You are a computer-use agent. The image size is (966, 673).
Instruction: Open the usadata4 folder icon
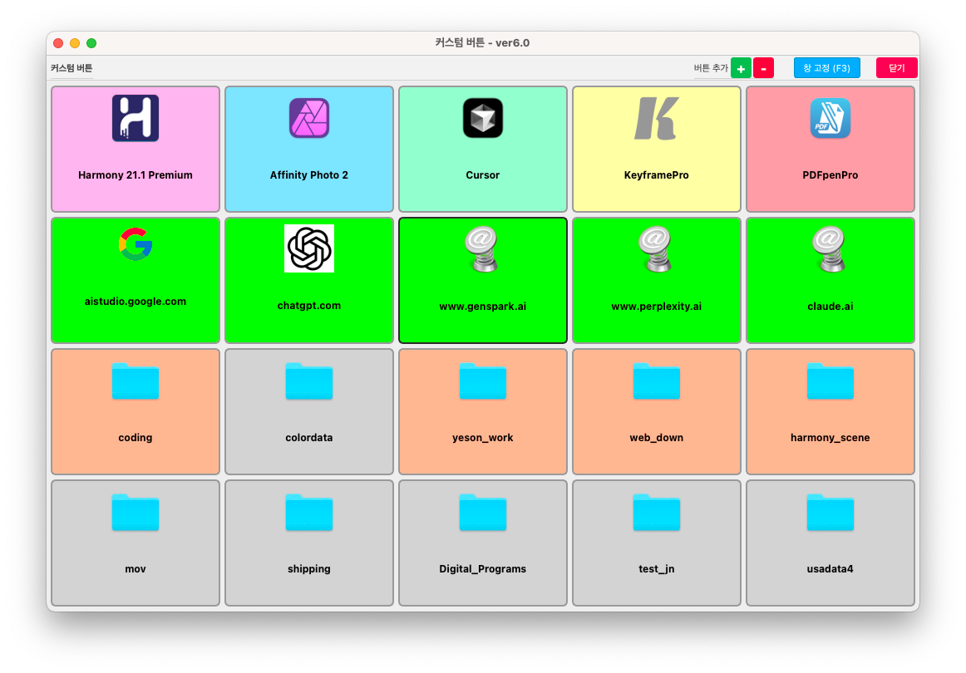tap(830, 513)
